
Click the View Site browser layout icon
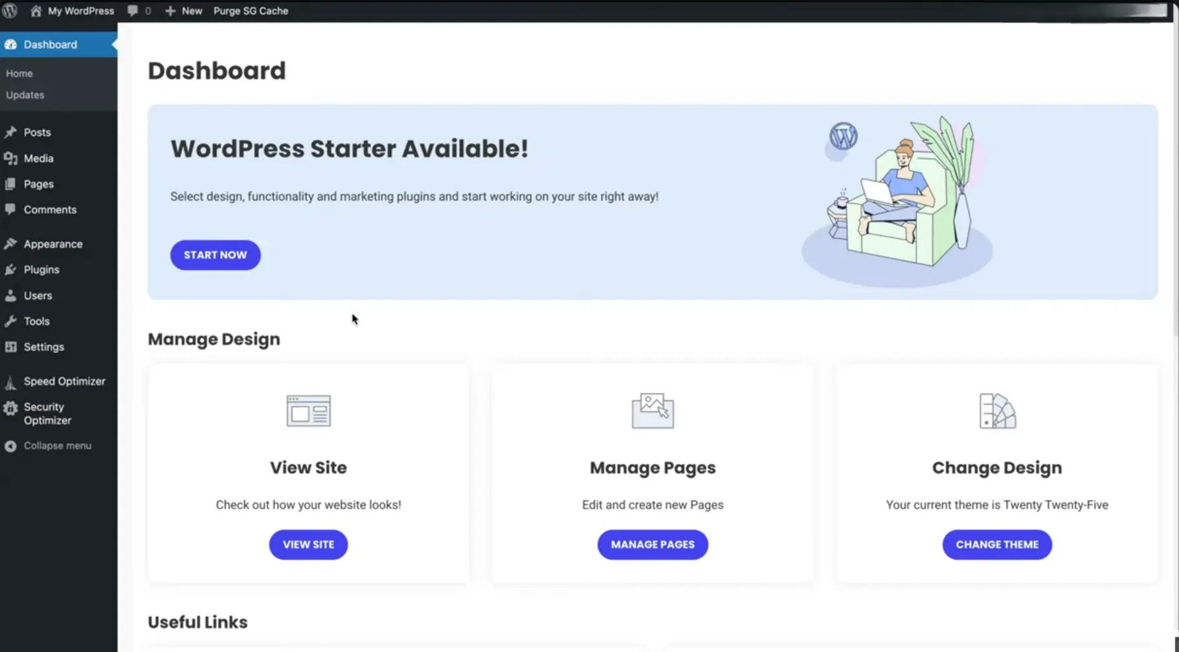coord(308,410)
